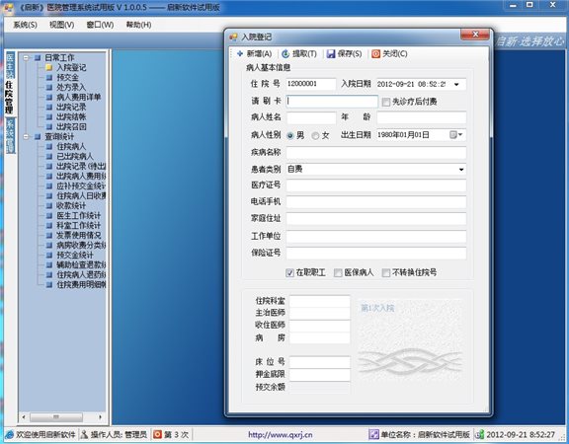The height and width of the screenshot is (444, 569).
Task: Click the icon beside 病人费用详单
Action: [49, 97]
